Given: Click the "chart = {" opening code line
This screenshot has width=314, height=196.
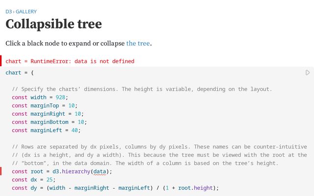Looking at the screenshot, I should pyautogui.click(x=20, y=73).
